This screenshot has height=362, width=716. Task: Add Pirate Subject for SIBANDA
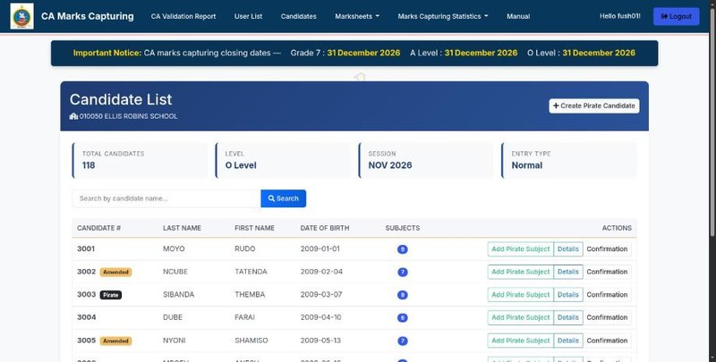click(x=521, y=295)
